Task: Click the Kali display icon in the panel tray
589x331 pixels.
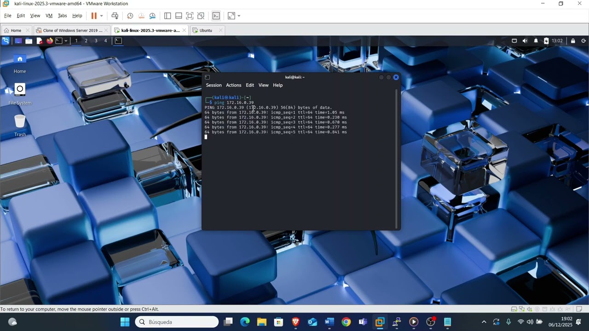Action: pos(514,41)
